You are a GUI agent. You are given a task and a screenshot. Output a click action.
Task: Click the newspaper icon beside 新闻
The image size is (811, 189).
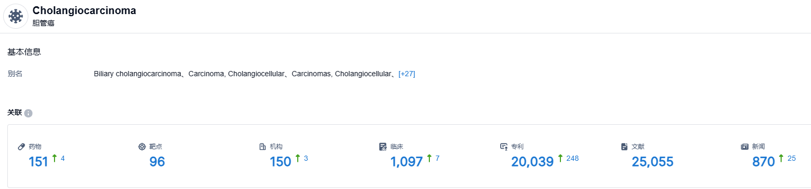[745, 147]
